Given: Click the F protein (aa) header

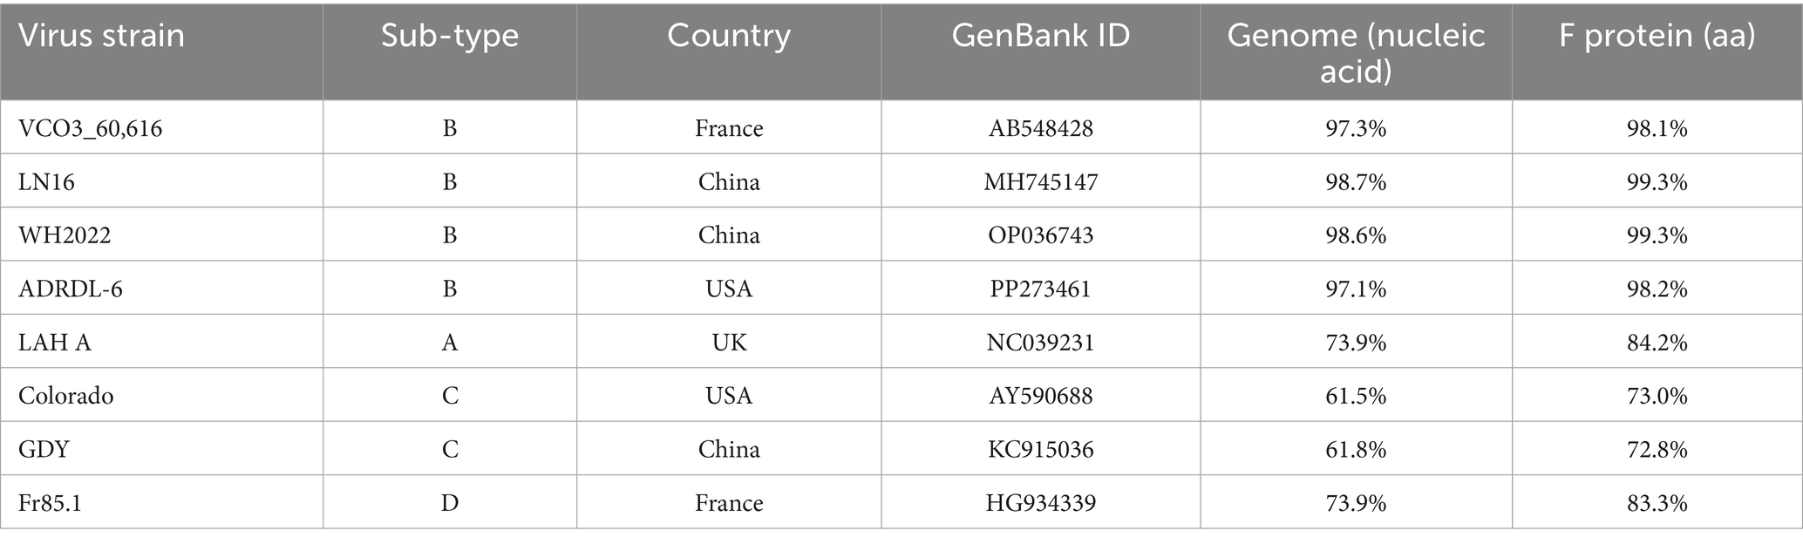Looking at the screenshot, I should point(1657,36).
